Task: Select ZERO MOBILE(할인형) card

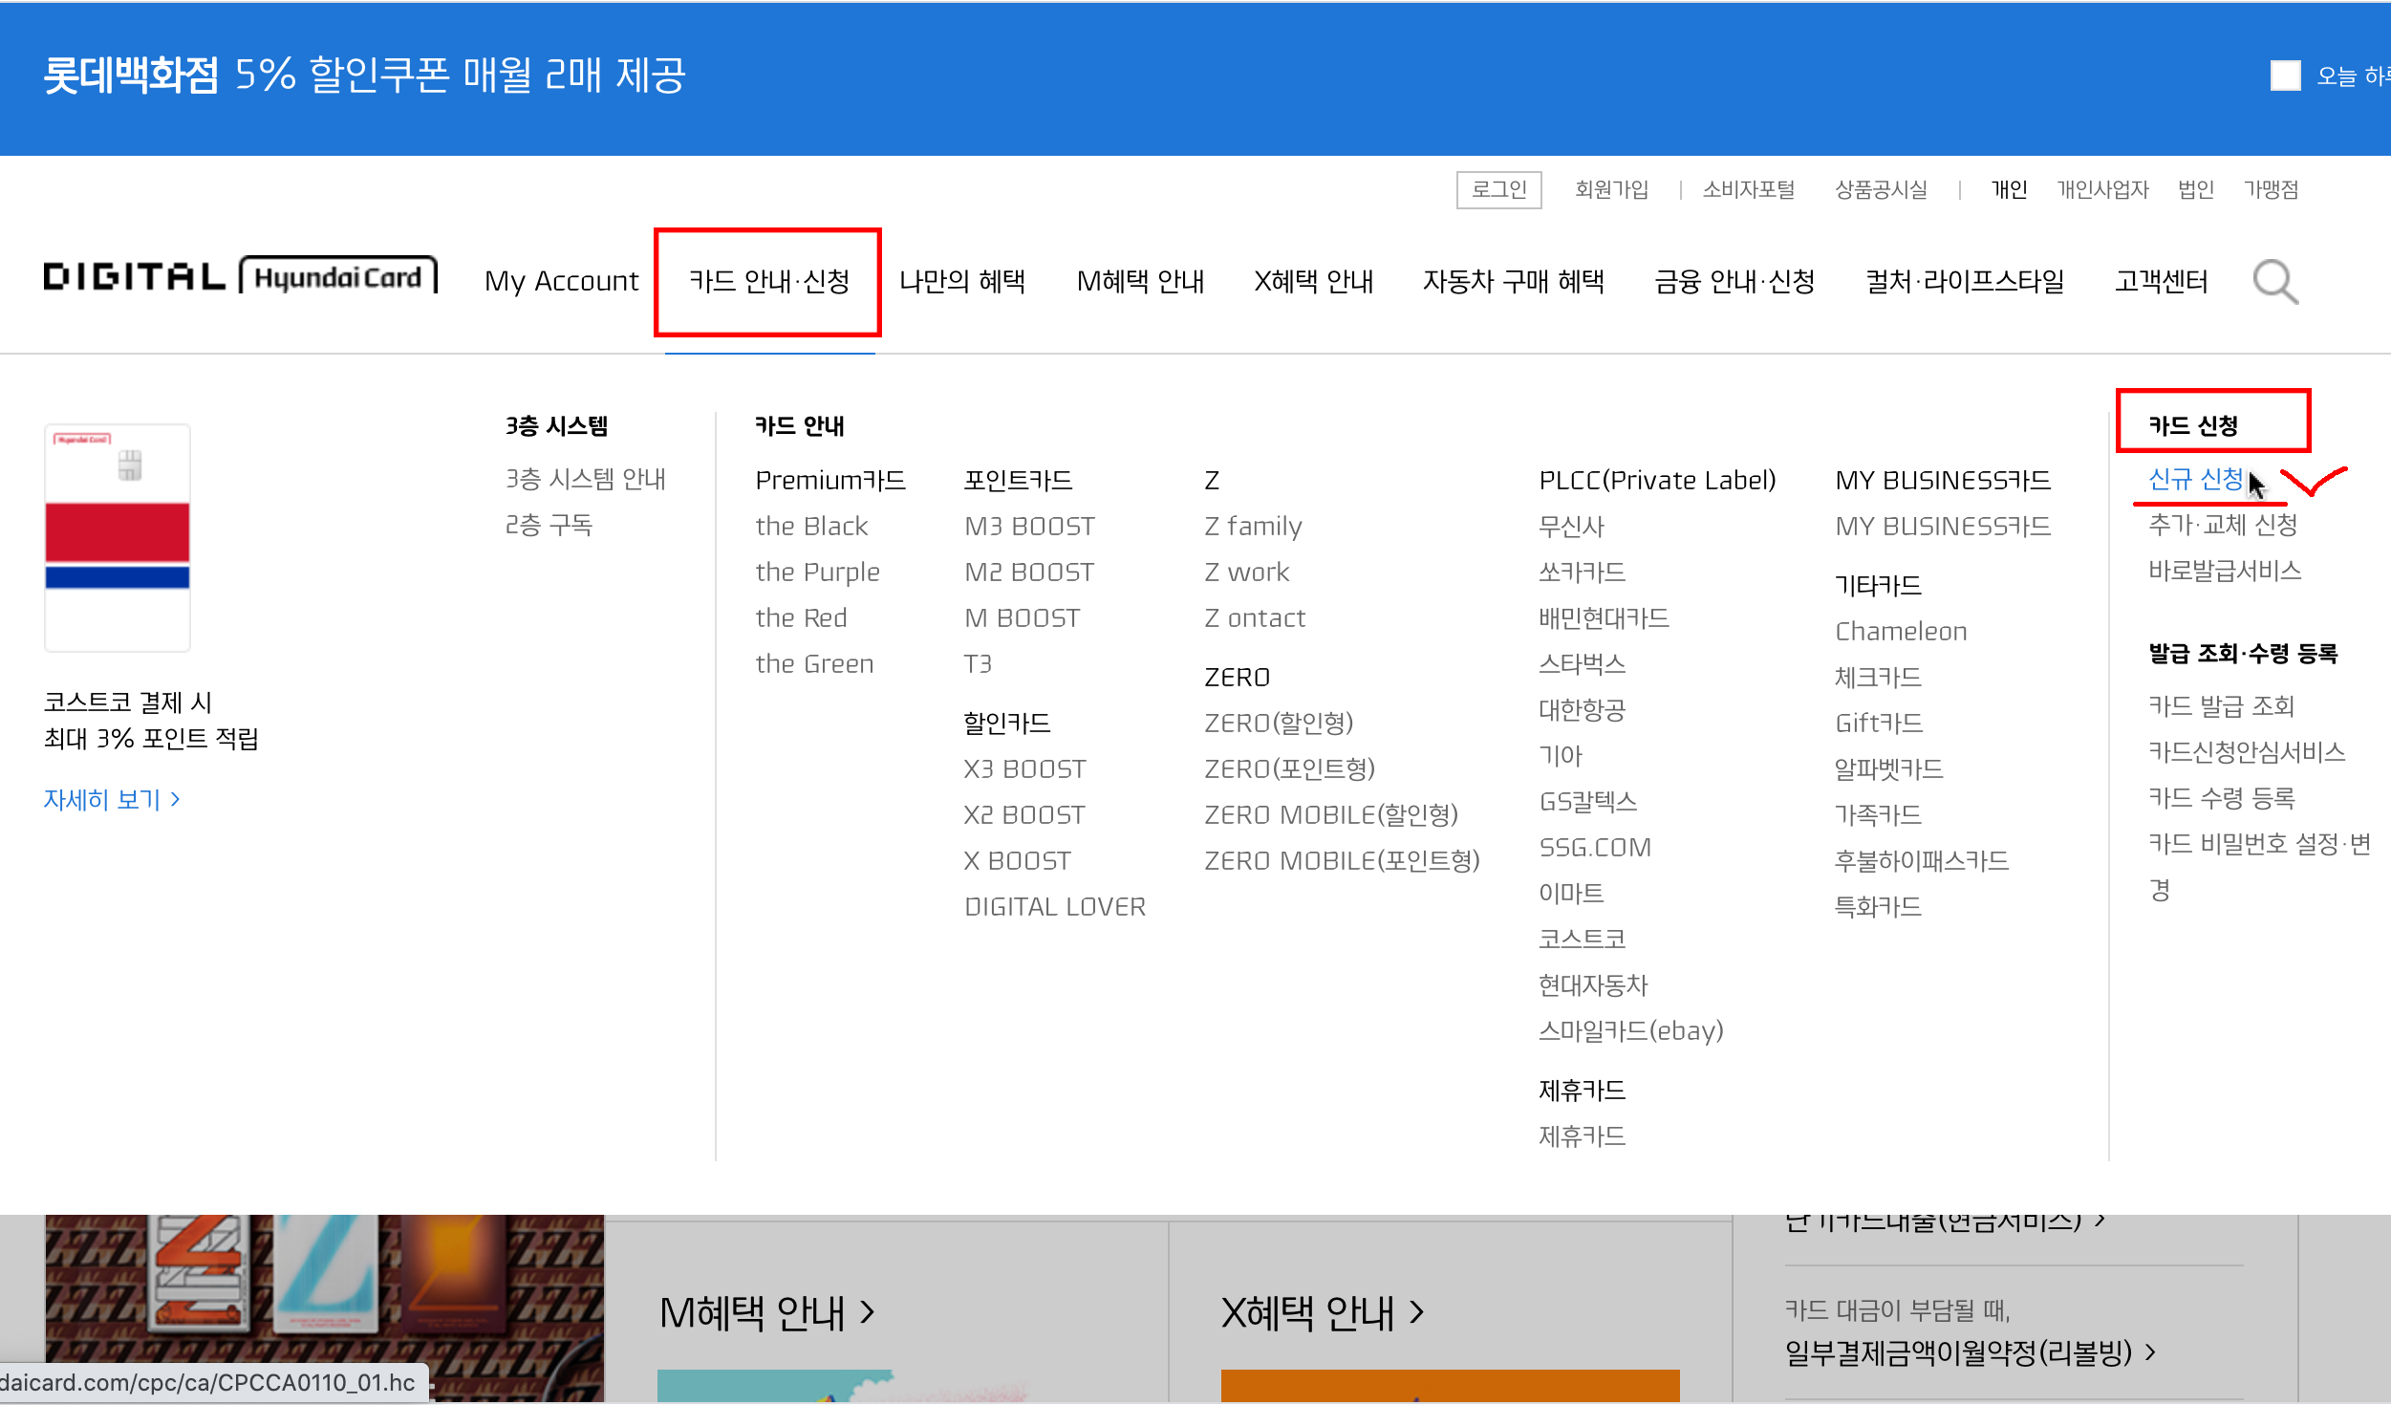Action: point(1330,814)
